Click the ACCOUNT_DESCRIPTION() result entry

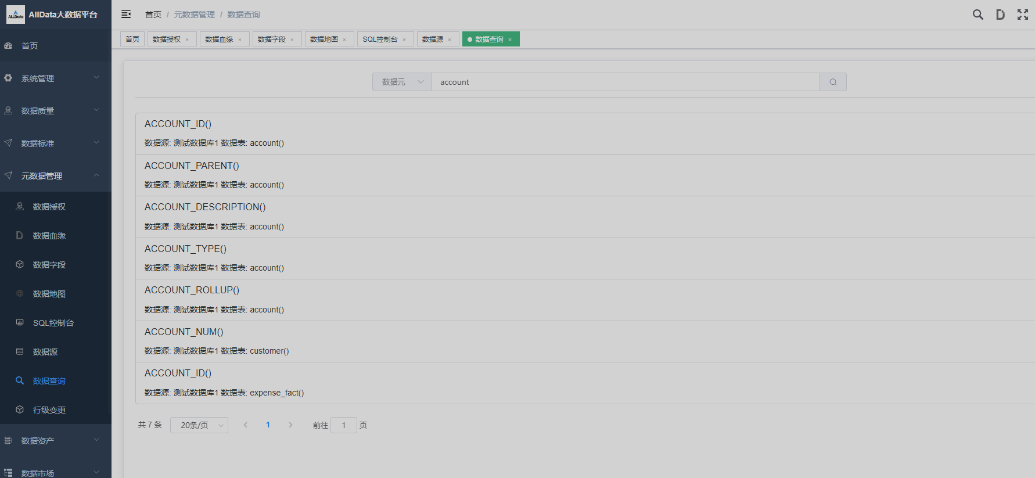pyautogui.click(x=205, y=207)
